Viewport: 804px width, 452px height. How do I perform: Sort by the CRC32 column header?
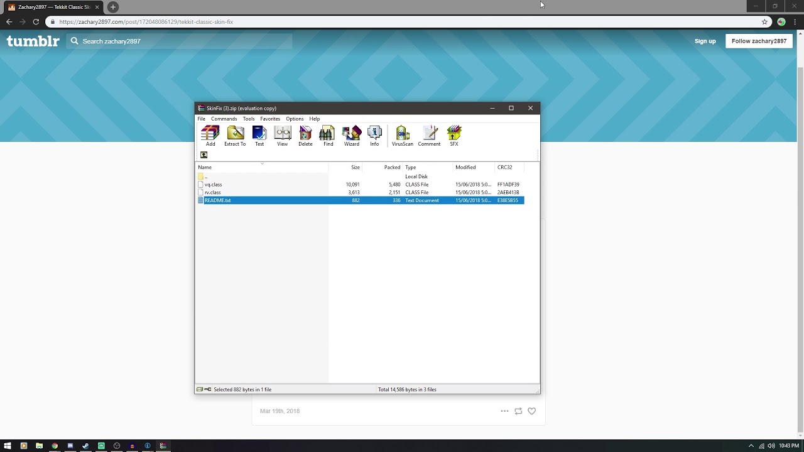pos(509,167)
